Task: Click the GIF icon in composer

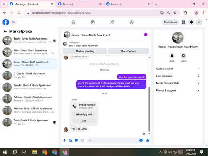Action: (x=82, y=141)
